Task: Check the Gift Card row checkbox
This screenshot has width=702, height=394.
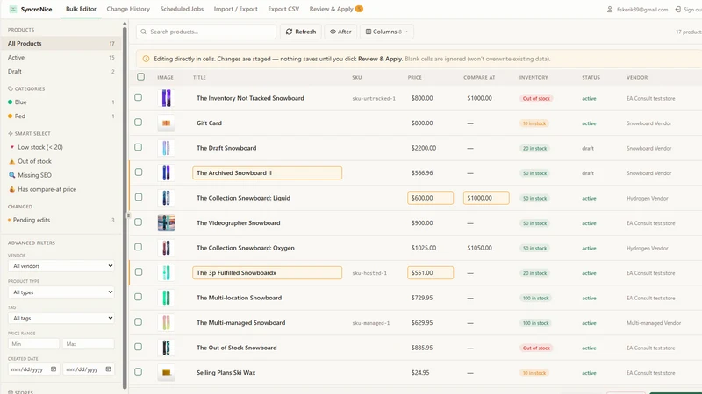Action: (x=139, y=123)
